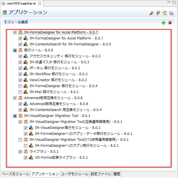Check Migration Tool(V72併用運用環境用) checkbox

pyautogui.click(x=20, y=140)
